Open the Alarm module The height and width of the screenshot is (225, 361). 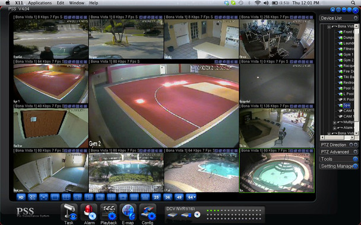coord(89,214)
